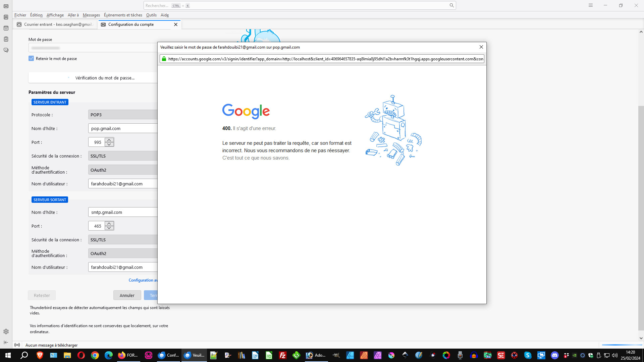This screenshot has width=644, height=362.
Task: Open Windows File Explorer from taskbar
Action: (x=67, y=355)
